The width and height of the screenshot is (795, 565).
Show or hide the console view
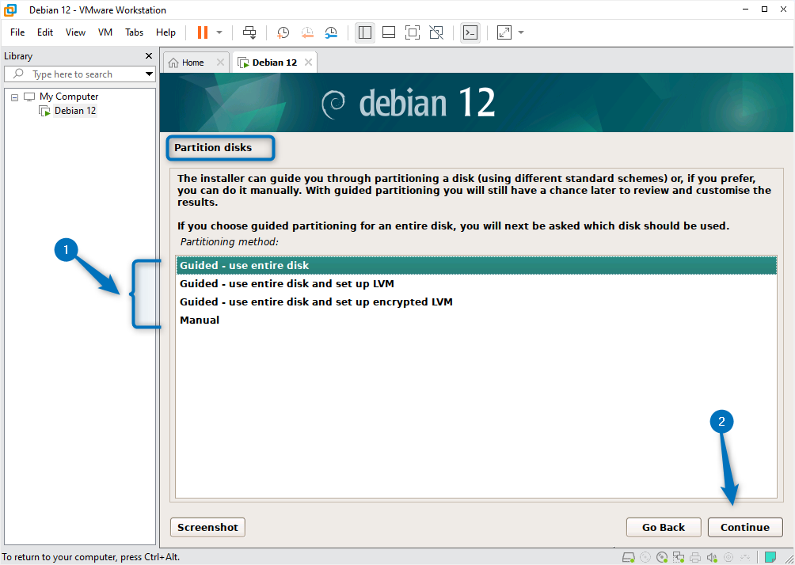click(x=470, y=32)
